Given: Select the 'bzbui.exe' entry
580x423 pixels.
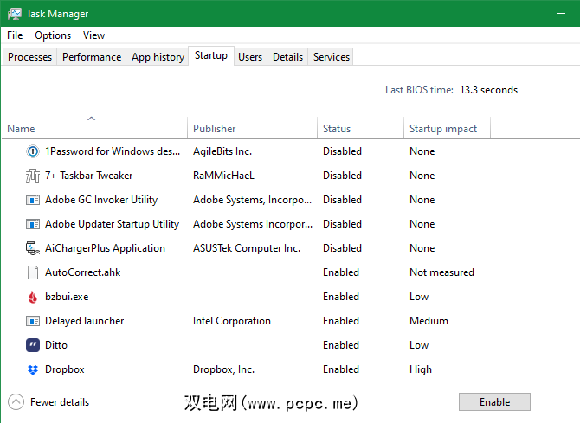Looking at the screenshot, I should coord(67,297).
